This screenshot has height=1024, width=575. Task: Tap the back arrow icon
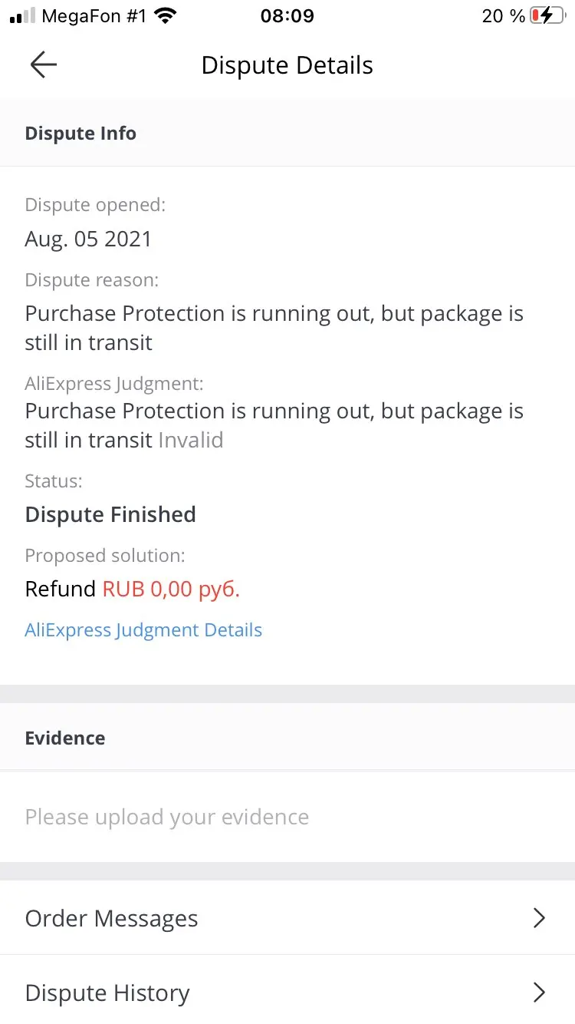tap(44, 65)
